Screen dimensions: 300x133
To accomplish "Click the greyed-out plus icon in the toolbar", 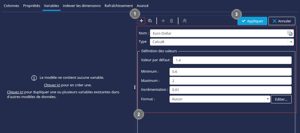I will point(163,21).
